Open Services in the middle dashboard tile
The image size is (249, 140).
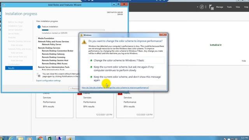87,98
